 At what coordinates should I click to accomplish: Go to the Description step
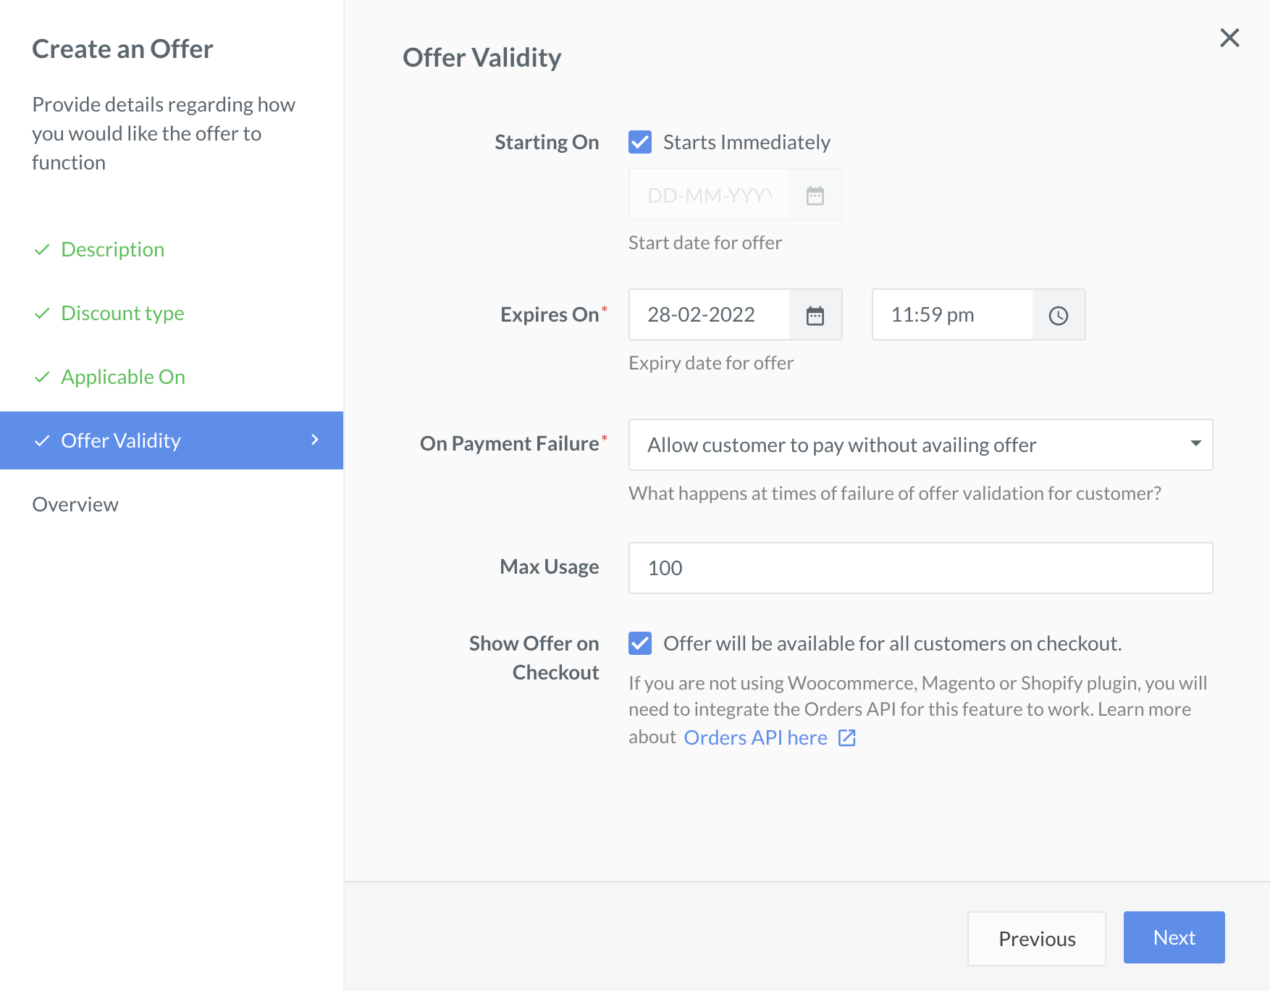tap(112, 249)
